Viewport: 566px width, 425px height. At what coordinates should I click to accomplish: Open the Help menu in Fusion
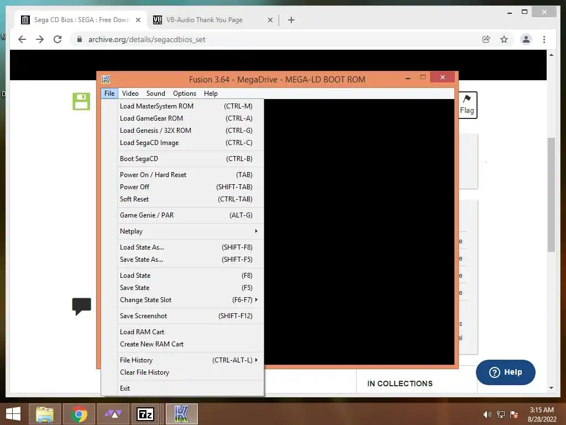[211, 93]
